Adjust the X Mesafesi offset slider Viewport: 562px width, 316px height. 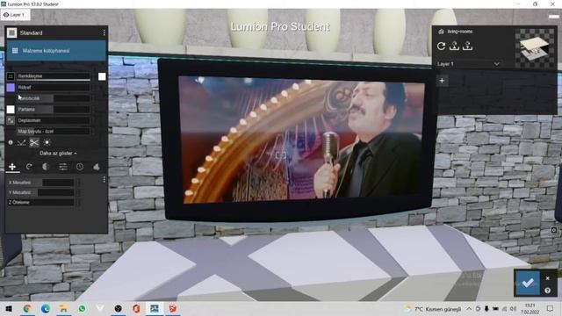[x=41, y=183]
